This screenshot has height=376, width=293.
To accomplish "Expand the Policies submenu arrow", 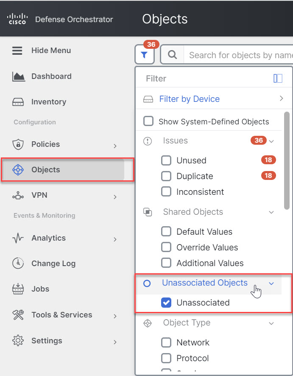I will (115, 146).
